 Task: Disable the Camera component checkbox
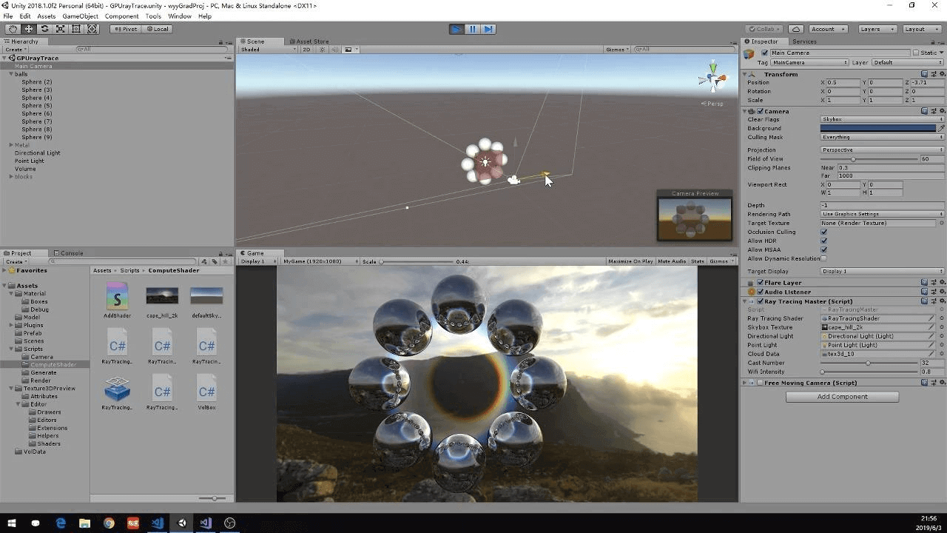760,111
